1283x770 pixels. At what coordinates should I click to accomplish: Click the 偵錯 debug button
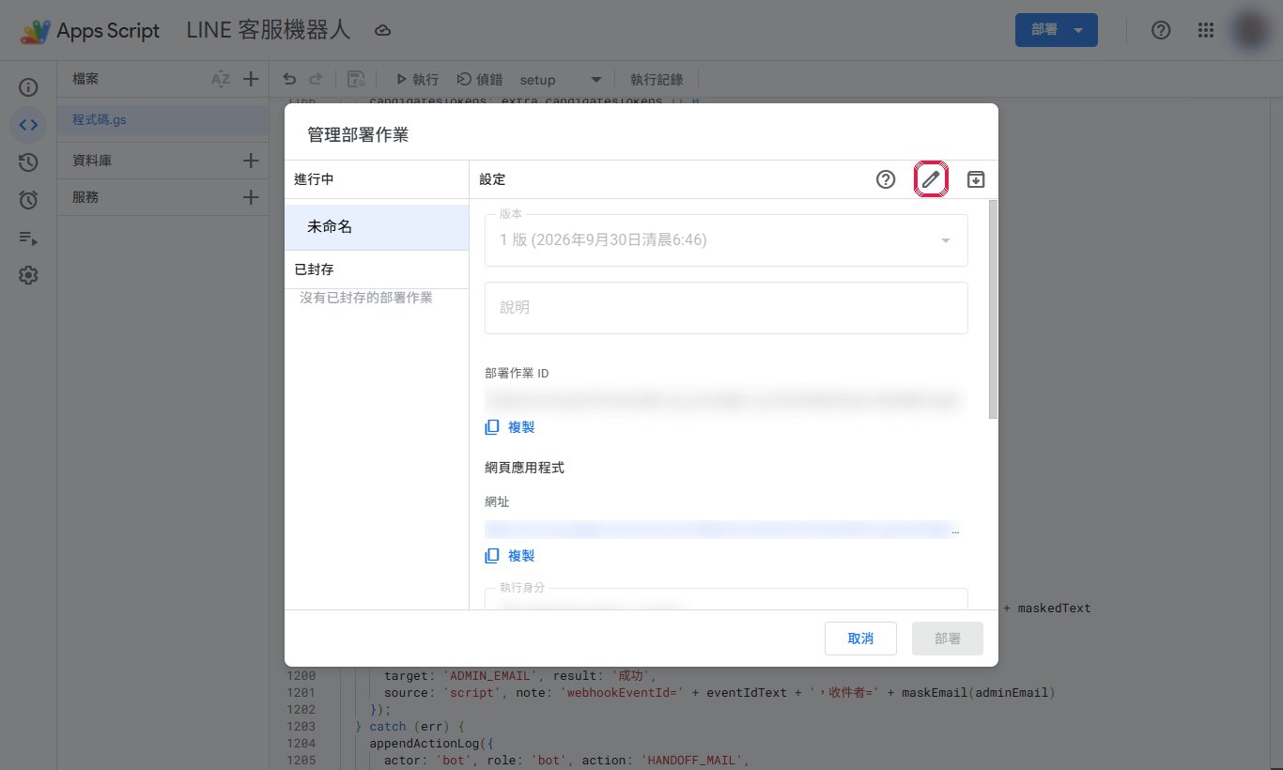tap(480, 80)
